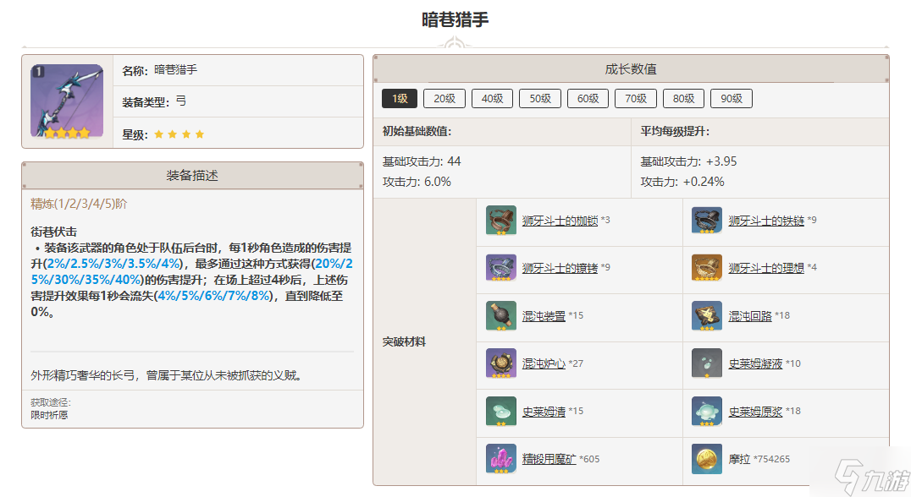Switch to the 70级 level tab

[x=636, y=99]
